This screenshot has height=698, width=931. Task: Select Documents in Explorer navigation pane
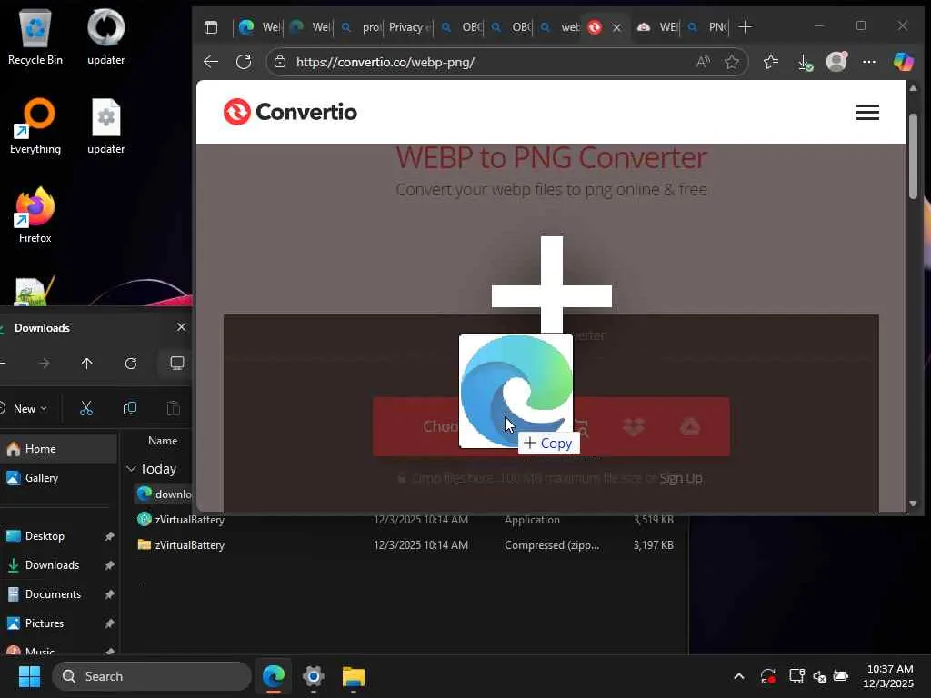[x=58, y=594]
